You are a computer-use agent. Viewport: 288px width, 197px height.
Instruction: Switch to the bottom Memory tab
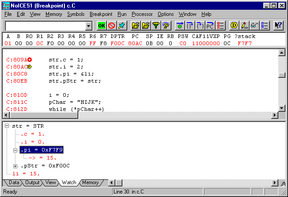(91, 182)
